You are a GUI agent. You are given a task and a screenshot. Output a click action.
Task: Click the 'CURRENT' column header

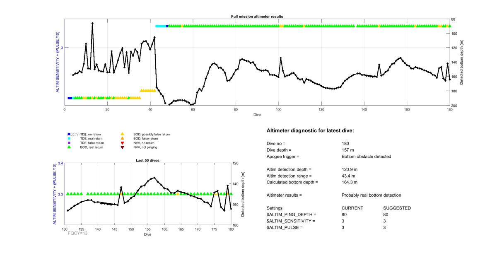(352, 208)
